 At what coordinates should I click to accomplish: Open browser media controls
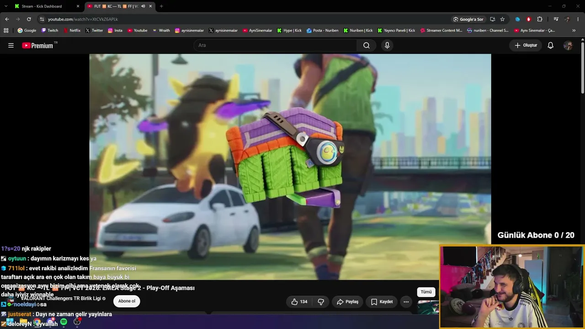556,19
